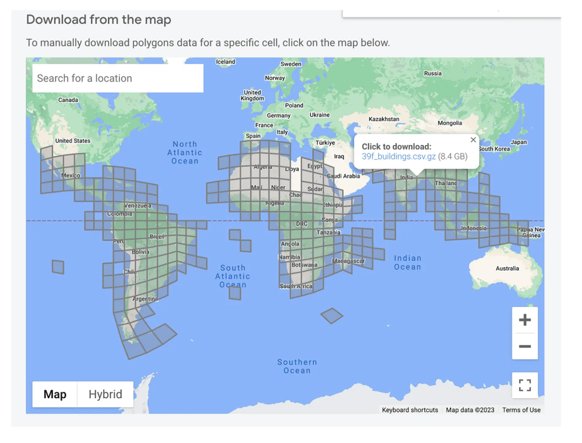Click the Map data ©2023 text
This screenshot has width=582, height=443.
(x=470, y=410)
